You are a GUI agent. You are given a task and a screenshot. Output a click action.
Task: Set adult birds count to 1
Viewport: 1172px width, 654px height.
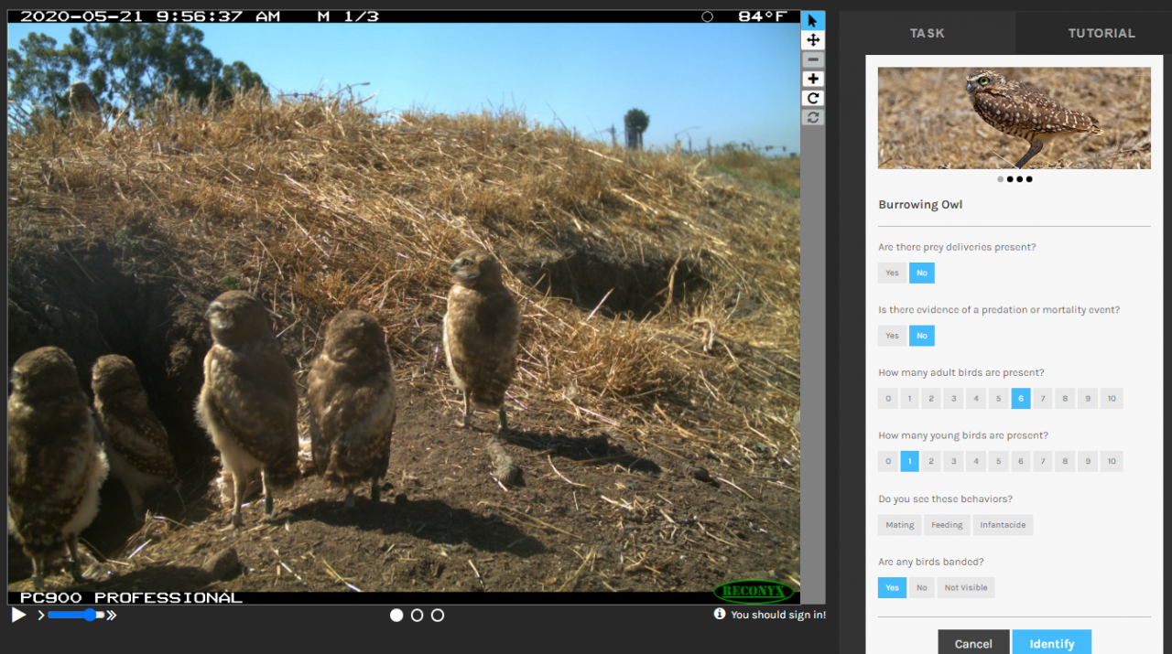909,398
